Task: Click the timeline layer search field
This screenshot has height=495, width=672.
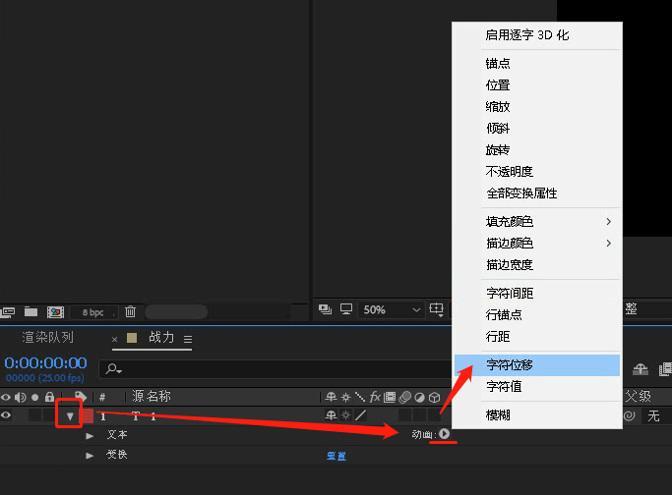Action: [x=275, y=368]
